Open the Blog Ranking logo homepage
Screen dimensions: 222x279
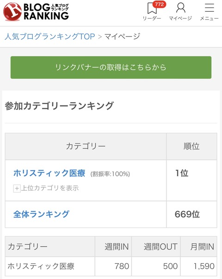(36, 12)
